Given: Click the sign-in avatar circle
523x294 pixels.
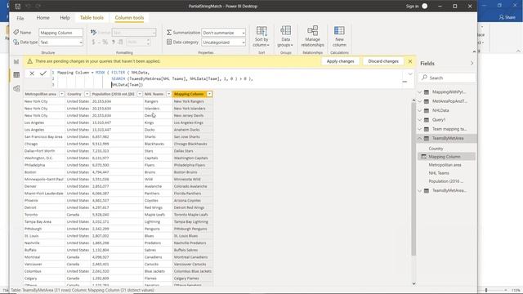Looking at the screenshot, I should click(425, 6).
